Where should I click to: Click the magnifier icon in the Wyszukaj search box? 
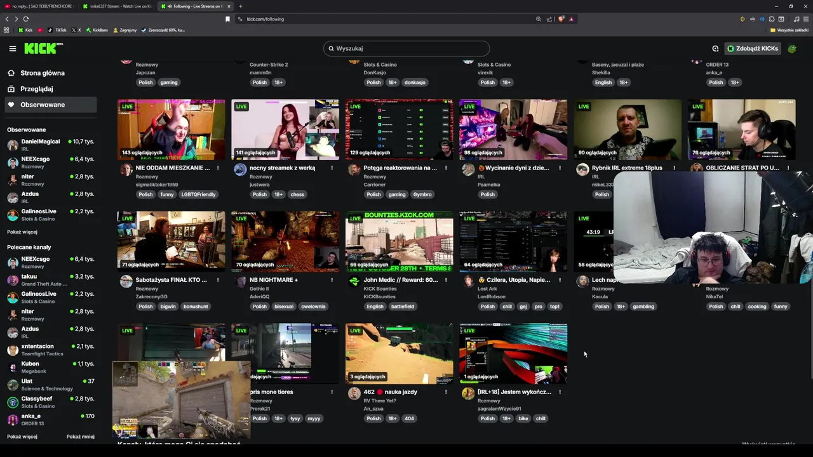tap(330, 48)
